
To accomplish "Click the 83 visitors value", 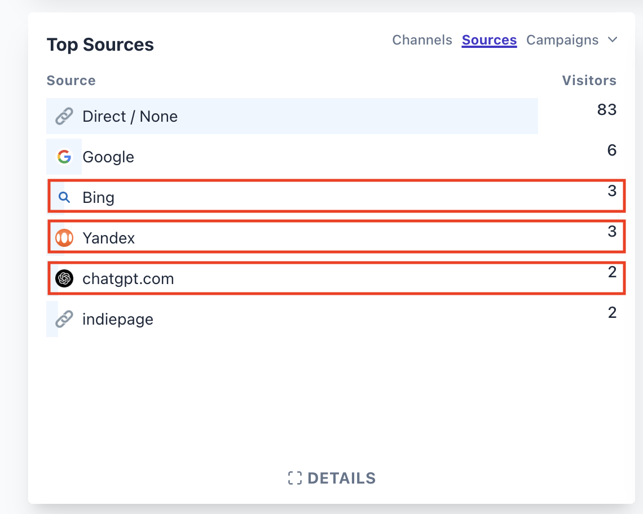I will (x=607, y=110).
